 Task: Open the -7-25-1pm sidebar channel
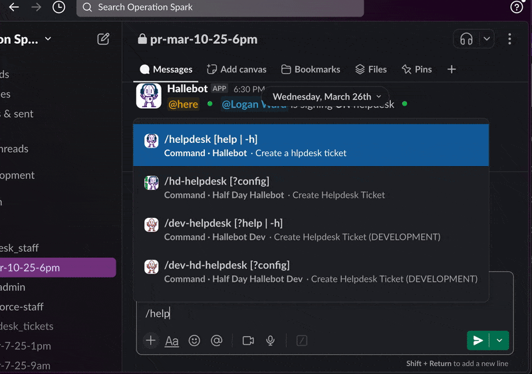click(x=58, y=346)
